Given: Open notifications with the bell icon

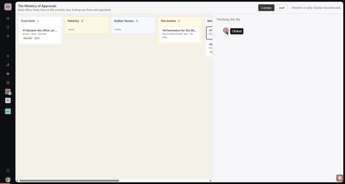Looking at the screenshot, I should 8,27.
